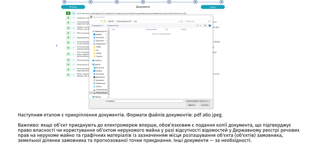Select 'Швидкий доступ' in the navigation pane

99,32
